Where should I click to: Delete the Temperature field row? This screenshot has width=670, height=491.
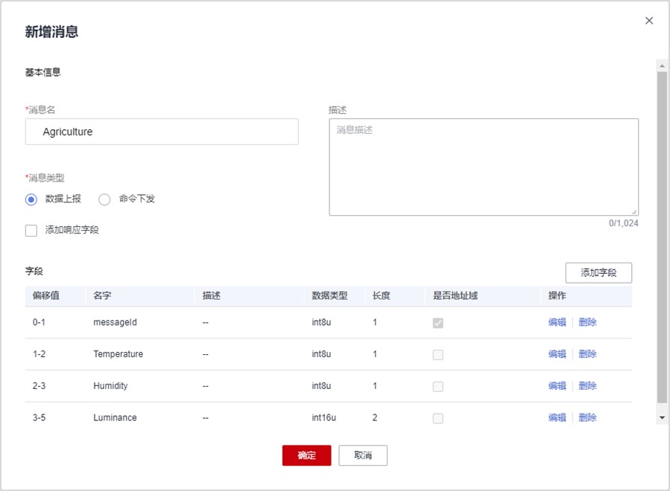(587, 354)
